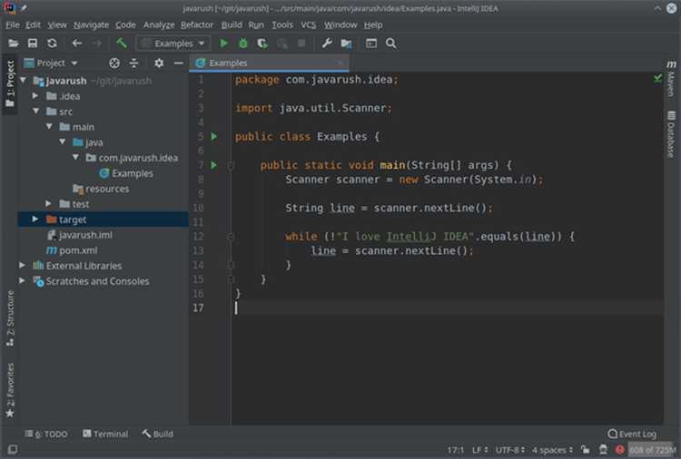Click the inspector hat icon in status bar
The width and height of the screenshot is (681, 459).
coord(603,450)
